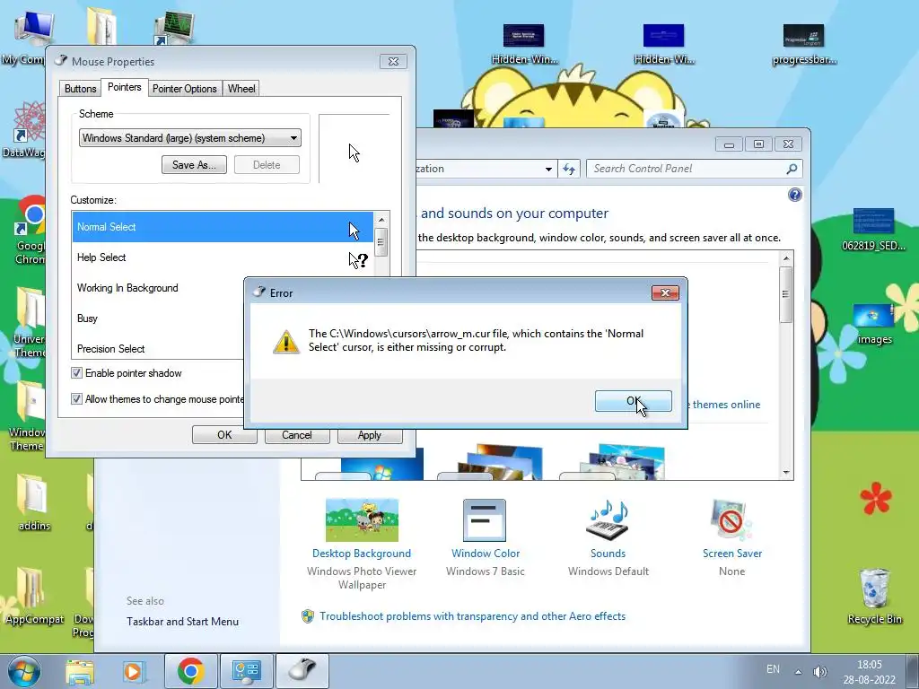Select the progressbar desktop icon

[x=804, y=44]
